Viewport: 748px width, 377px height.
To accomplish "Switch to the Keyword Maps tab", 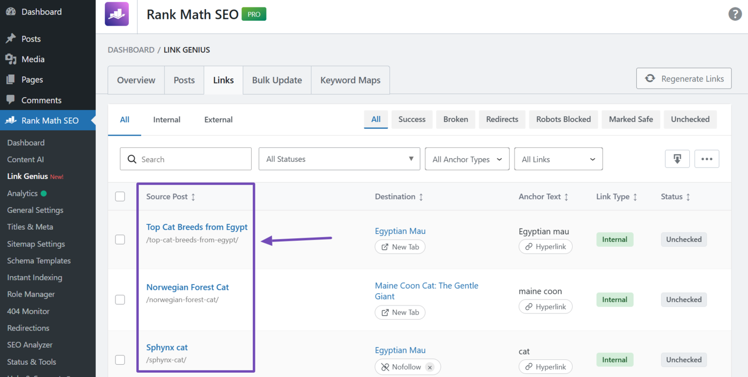I will [350, 80].
